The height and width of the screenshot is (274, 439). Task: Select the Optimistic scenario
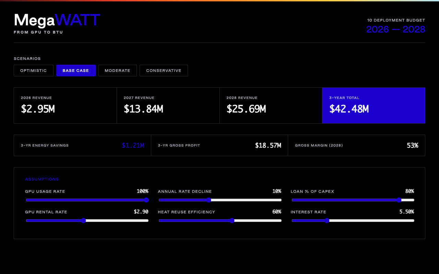tap(34, 71)
